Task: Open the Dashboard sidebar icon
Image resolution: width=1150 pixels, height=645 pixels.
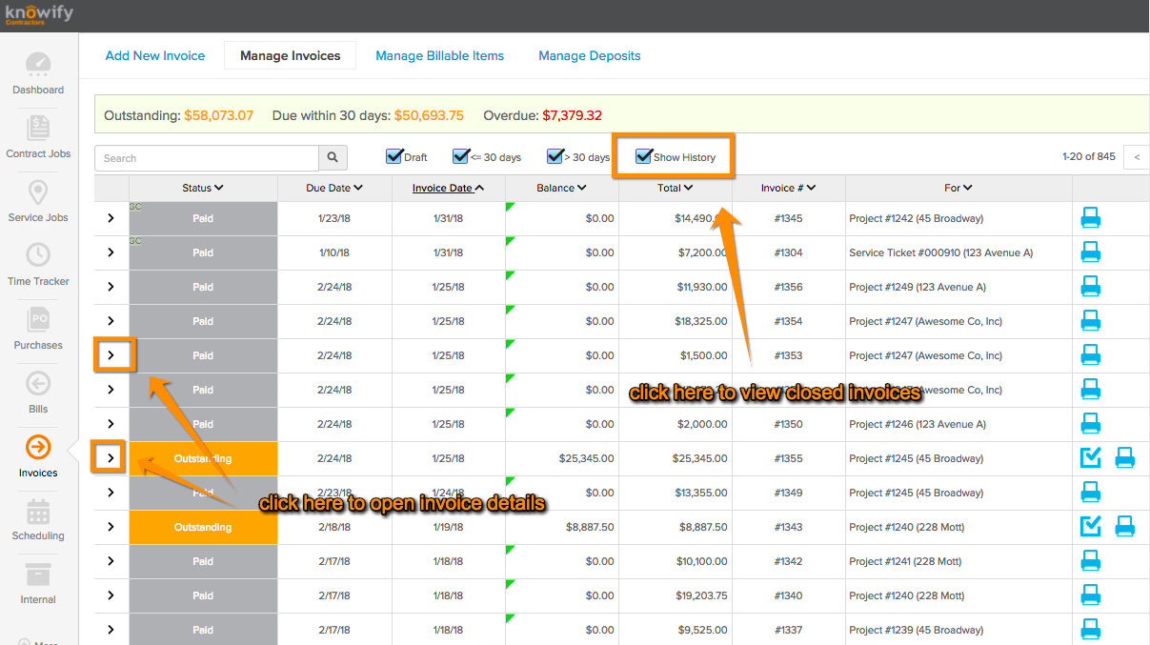Action: pyautogui.click(x=38, y=65)
